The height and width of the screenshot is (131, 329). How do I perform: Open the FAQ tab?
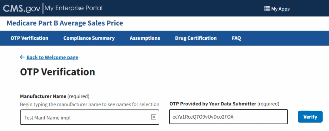point(236,38)
